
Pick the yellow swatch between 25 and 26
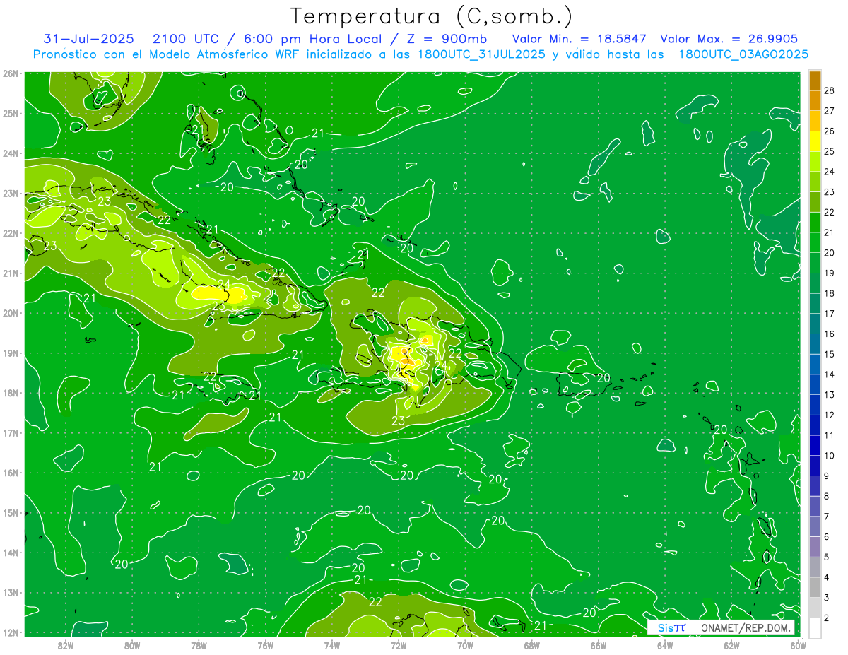pos(815,141)
